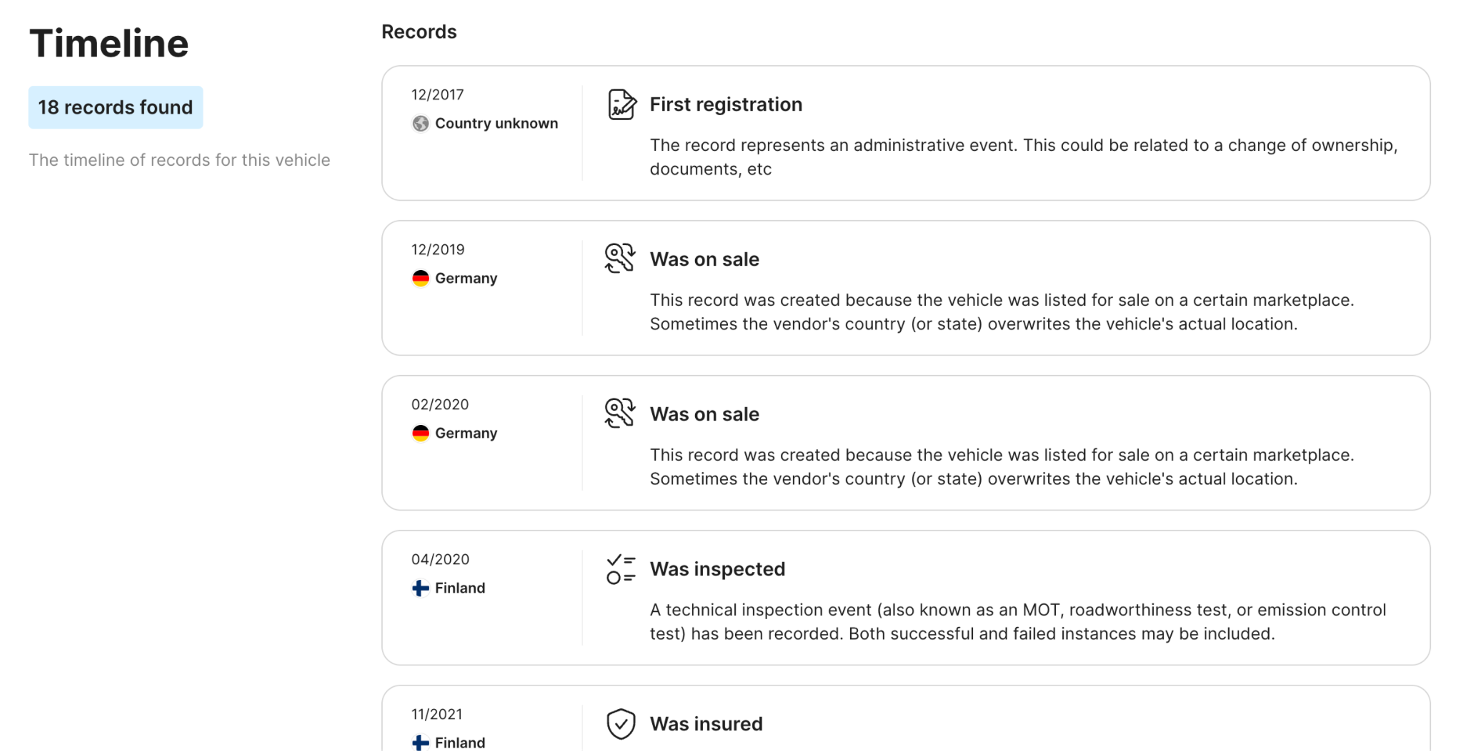Click the Finland flag in 04/2020 record

420,588
